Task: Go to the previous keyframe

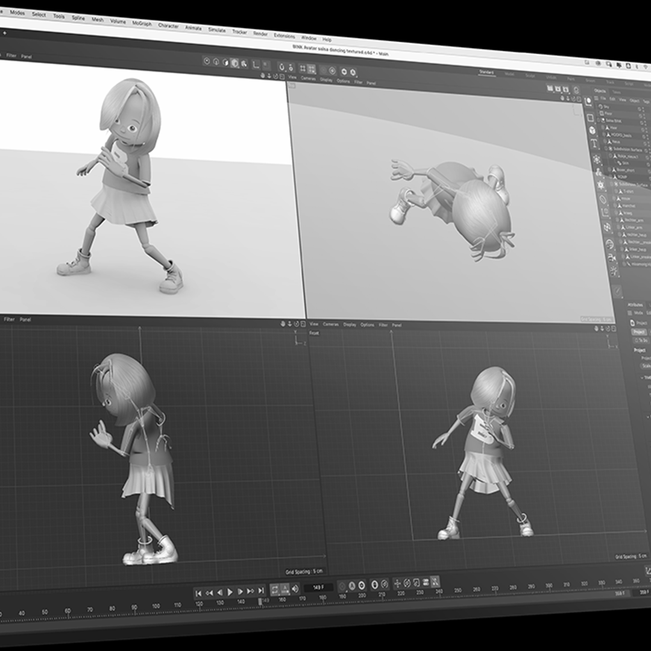Action: [x=209, y=593]
